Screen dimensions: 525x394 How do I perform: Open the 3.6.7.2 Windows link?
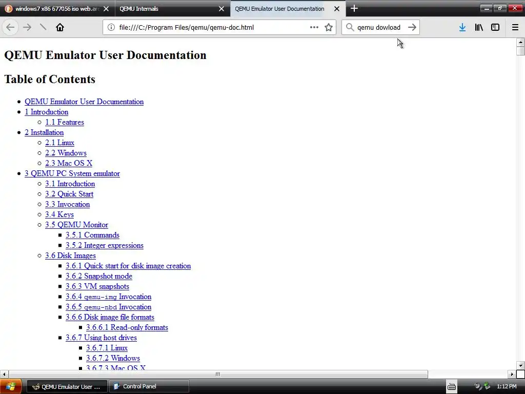point(113,358)
